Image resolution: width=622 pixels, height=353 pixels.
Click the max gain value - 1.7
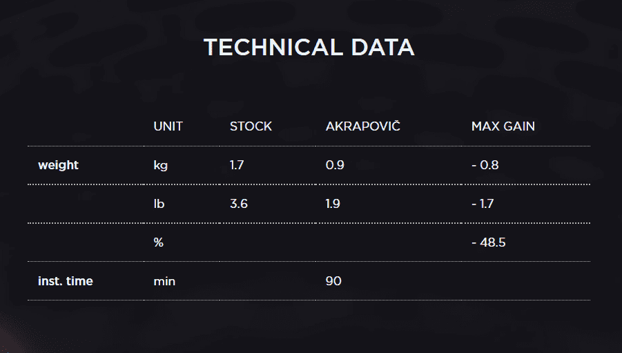coord(483,204)
